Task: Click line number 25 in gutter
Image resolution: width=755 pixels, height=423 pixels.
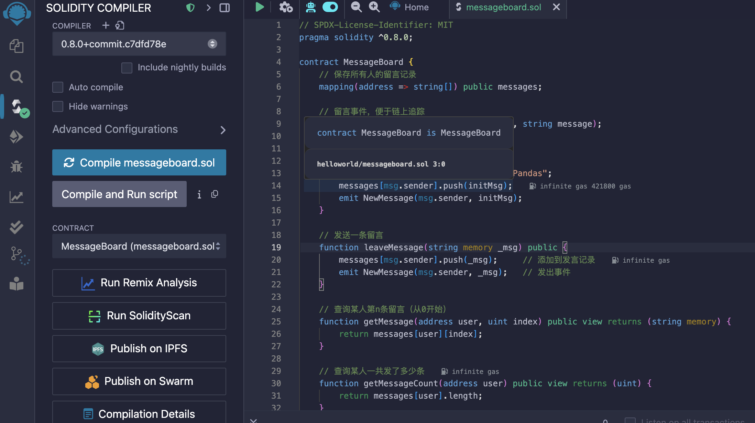Action: point(276,322)
